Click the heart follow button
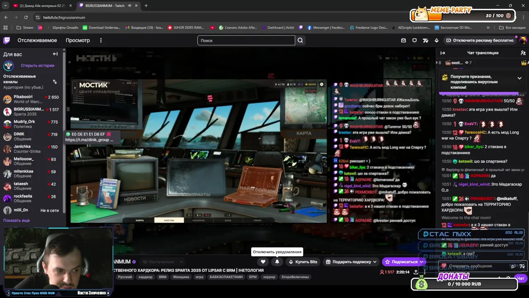This screenshot has width=529, height=298. [x=263, y=262]
